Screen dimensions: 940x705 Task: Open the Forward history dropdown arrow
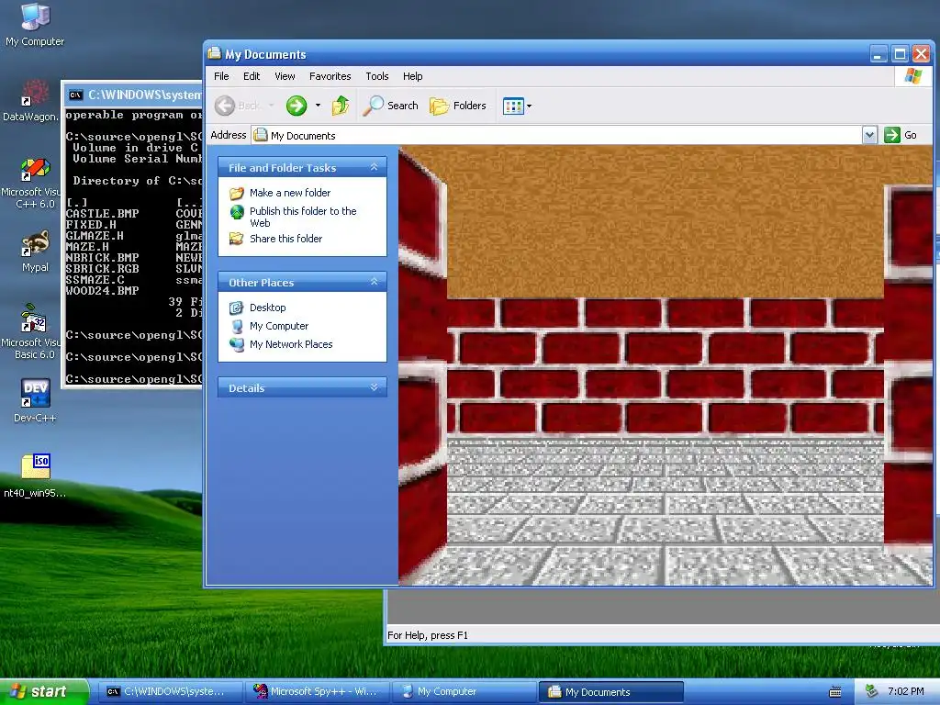pyautogui.click(x=318, y=106)
